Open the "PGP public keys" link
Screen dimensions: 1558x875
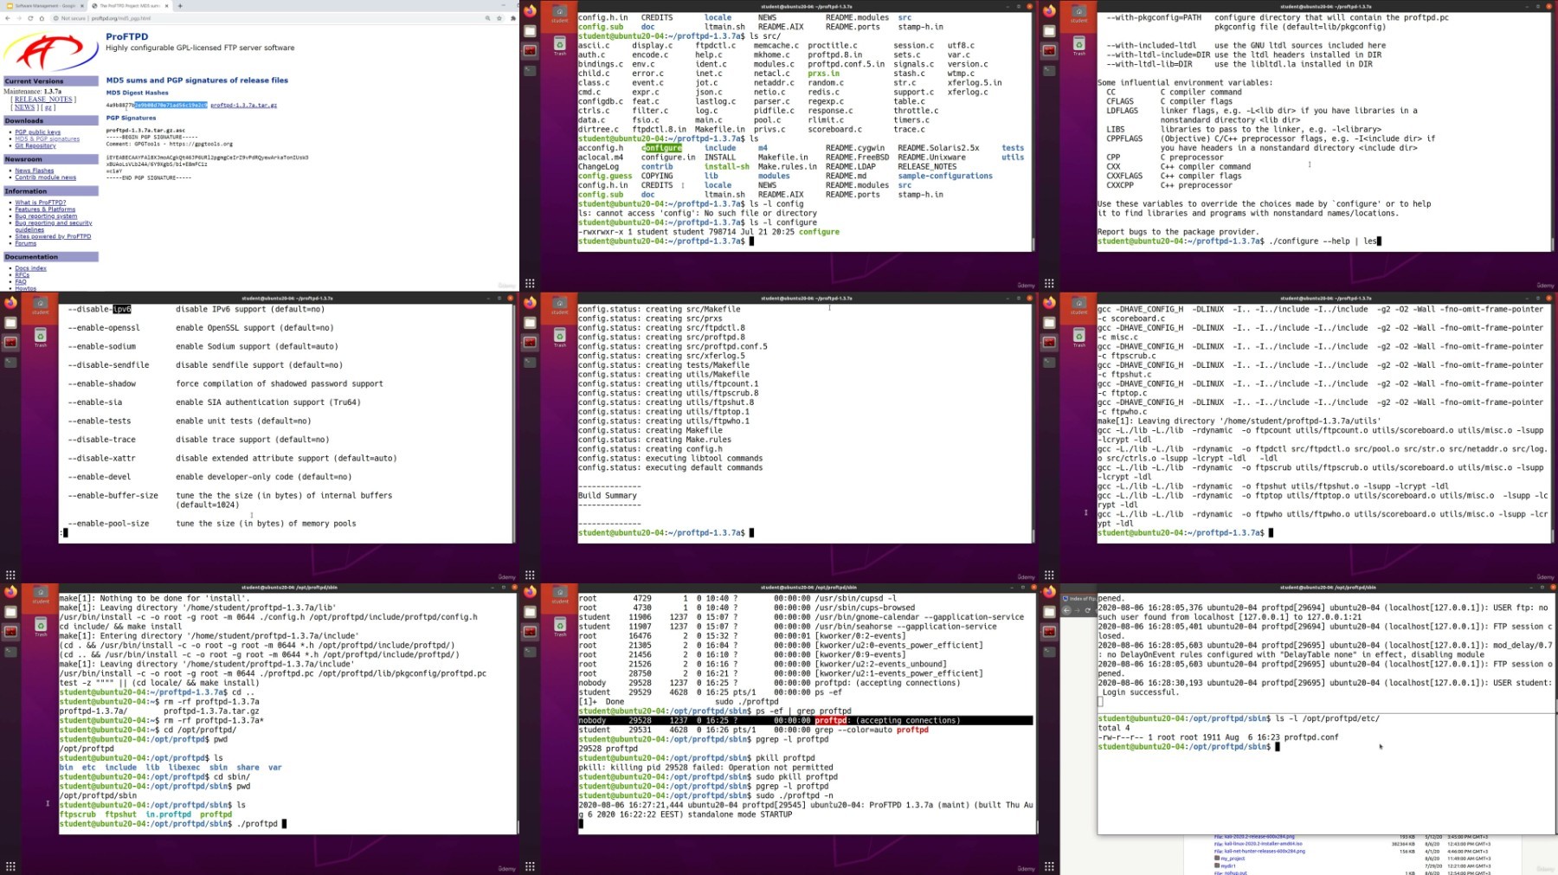[38, 132]
